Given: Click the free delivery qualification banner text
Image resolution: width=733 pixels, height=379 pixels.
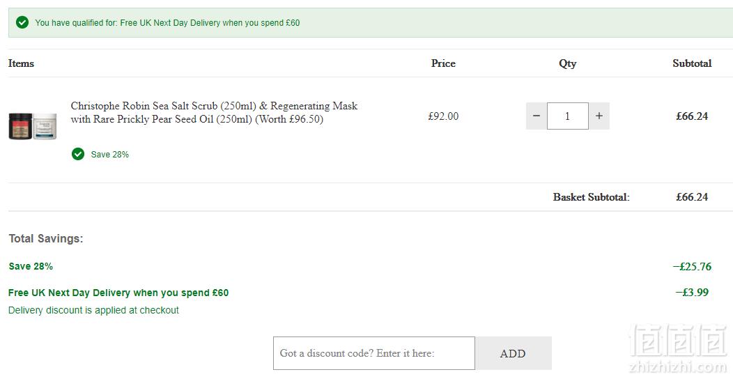Looking at the screenshot, I should (x=167, y=22).
